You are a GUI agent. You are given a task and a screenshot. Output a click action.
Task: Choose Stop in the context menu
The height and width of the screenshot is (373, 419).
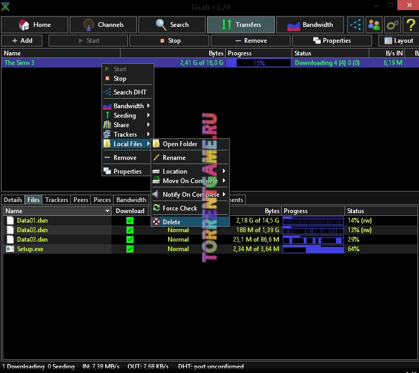pos(128,79)
